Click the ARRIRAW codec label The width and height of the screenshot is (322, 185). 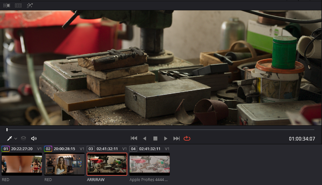click(96, 179)
